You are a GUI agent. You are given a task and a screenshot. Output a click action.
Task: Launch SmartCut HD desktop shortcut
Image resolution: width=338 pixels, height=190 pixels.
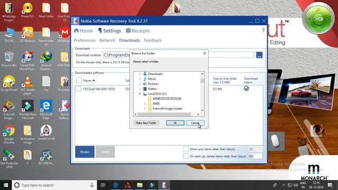pos(46,132)
